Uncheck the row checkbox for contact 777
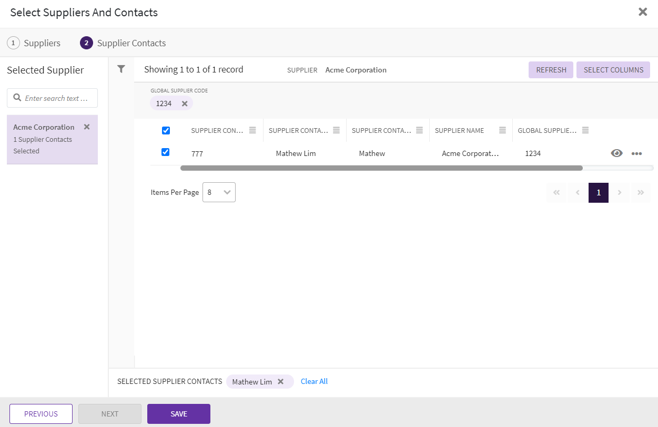The width and height of the screenshot is (658, 427). click(166, 152)
